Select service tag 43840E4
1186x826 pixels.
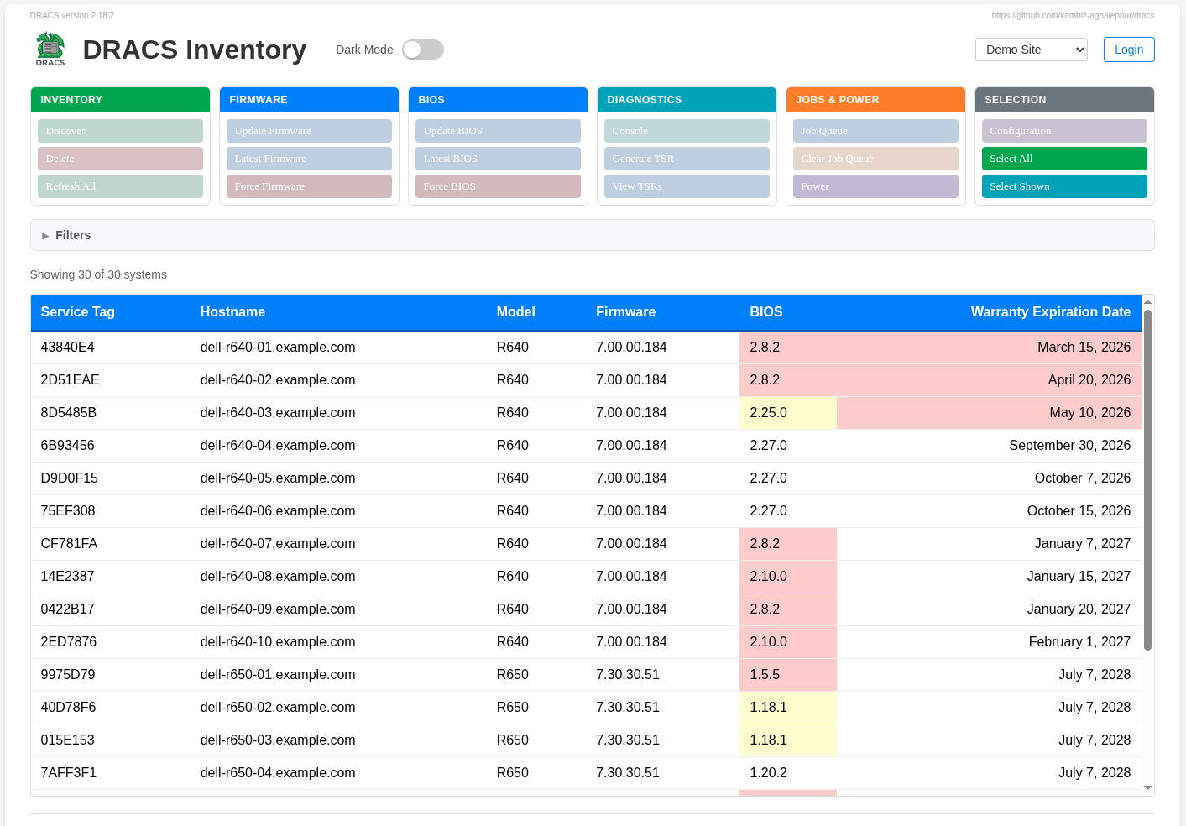(68, 348)
